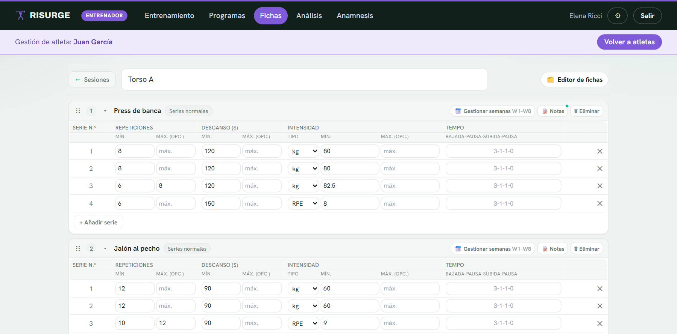Open intensity type dropdown for Press series 4
The image size is (677, 334).
click(304, 203)
